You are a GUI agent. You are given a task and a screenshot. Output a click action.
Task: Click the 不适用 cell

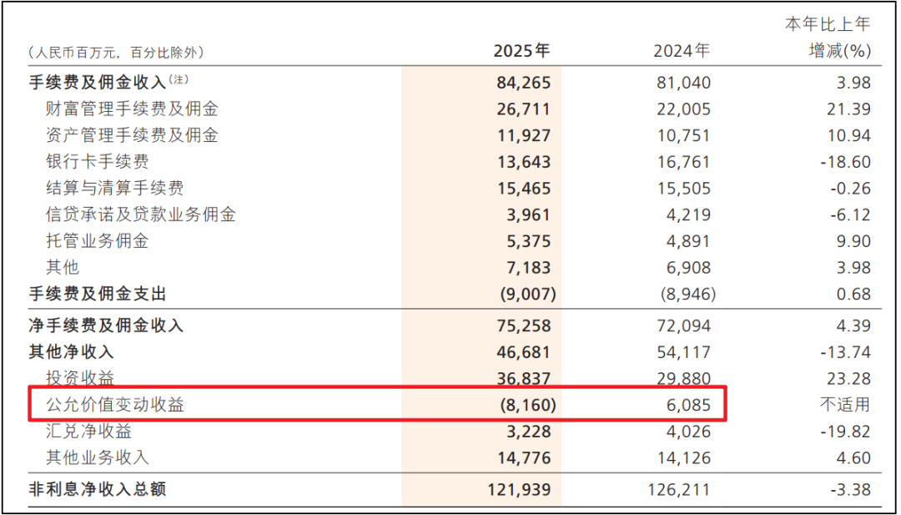(845, 406)
